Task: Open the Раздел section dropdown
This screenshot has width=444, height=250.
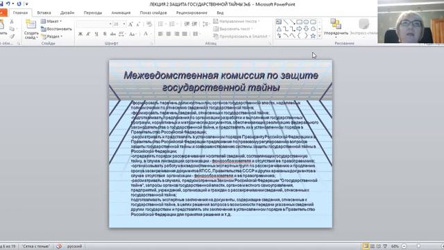Action: [x=52, y=36]
